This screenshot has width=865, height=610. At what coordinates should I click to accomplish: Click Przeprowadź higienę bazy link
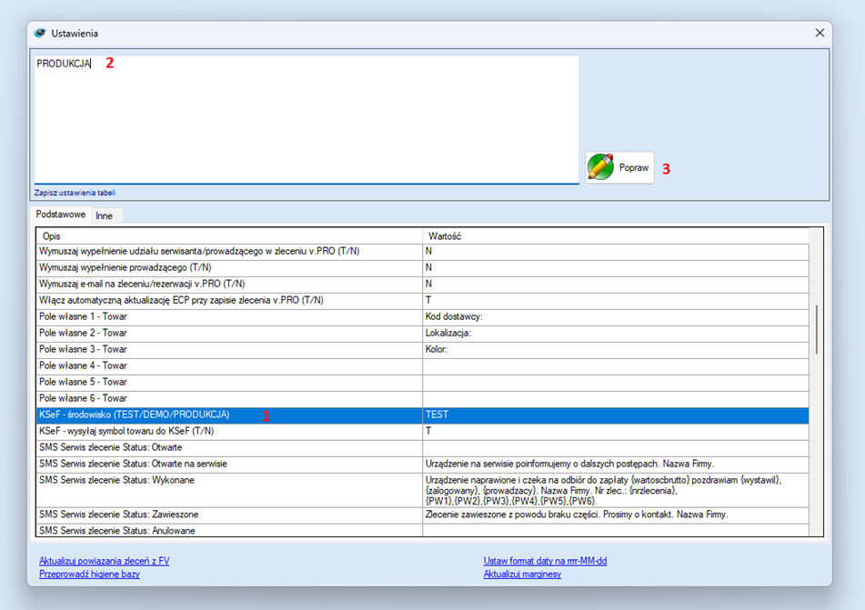point(89,575)
